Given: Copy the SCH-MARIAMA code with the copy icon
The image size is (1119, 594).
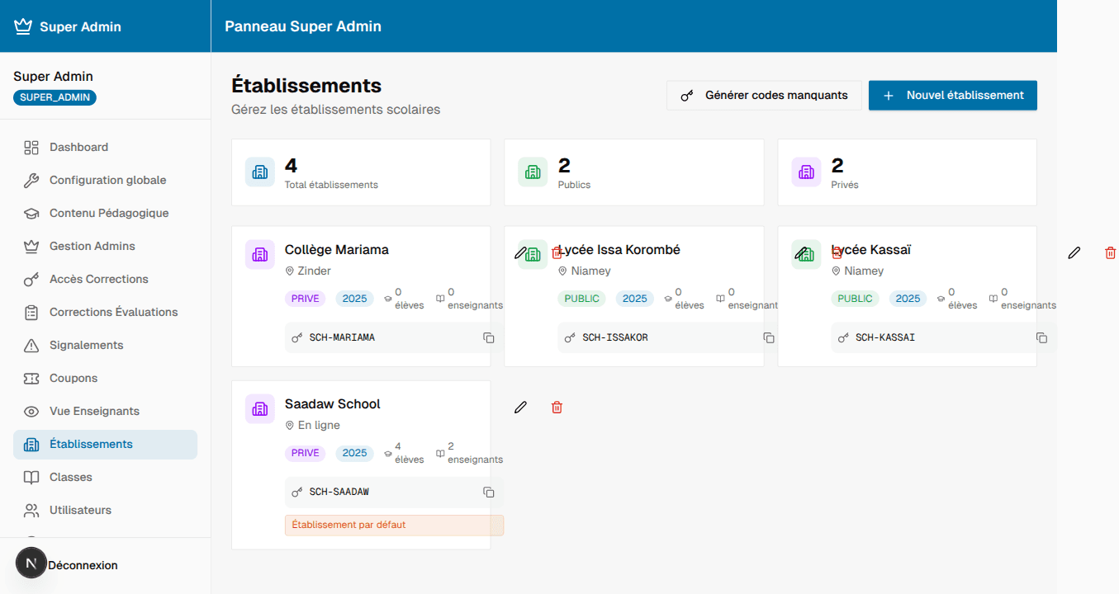Looking at the screenshot, I should pyautogui.click(x=488, y=338).
